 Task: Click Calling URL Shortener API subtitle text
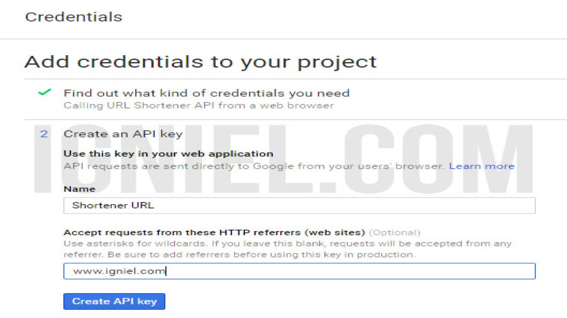point(198,105)
